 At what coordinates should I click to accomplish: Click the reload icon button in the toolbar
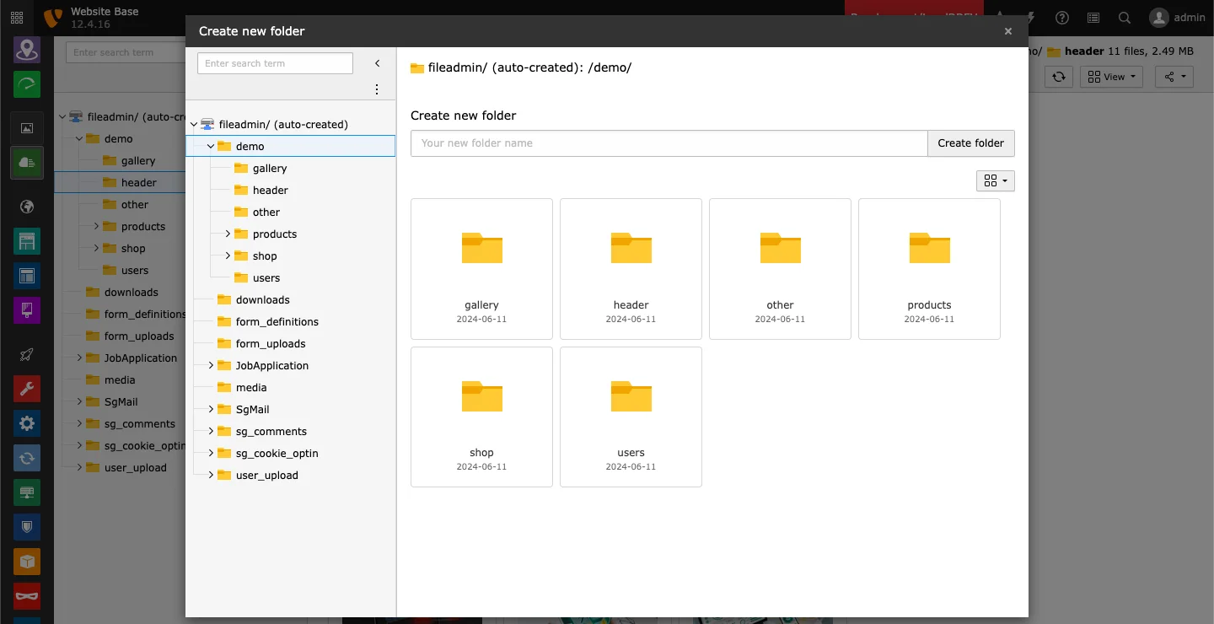click(x=1059, y=77)
